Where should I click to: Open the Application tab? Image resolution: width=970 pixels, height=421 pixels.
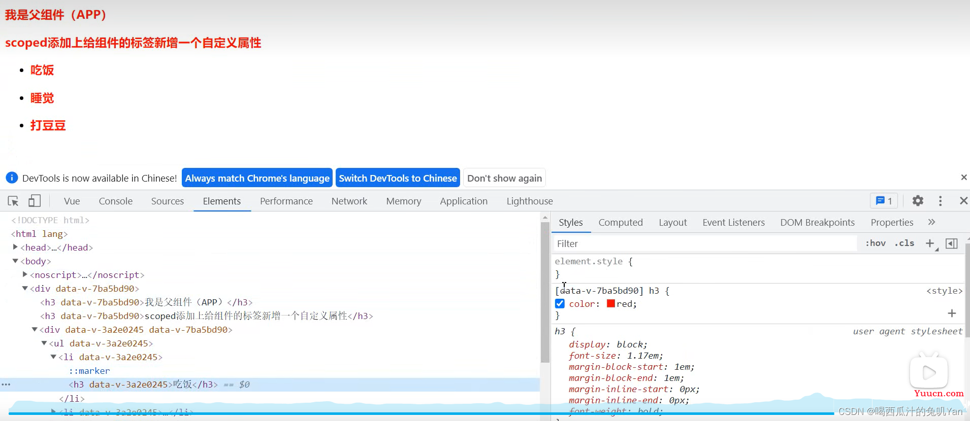(x=464, y=201)
